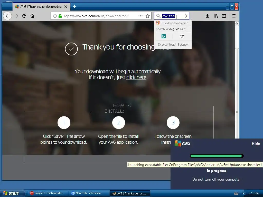Select the AVG Thank you for downloading tab
The image size is (263, 197).
tap(41, 7)
